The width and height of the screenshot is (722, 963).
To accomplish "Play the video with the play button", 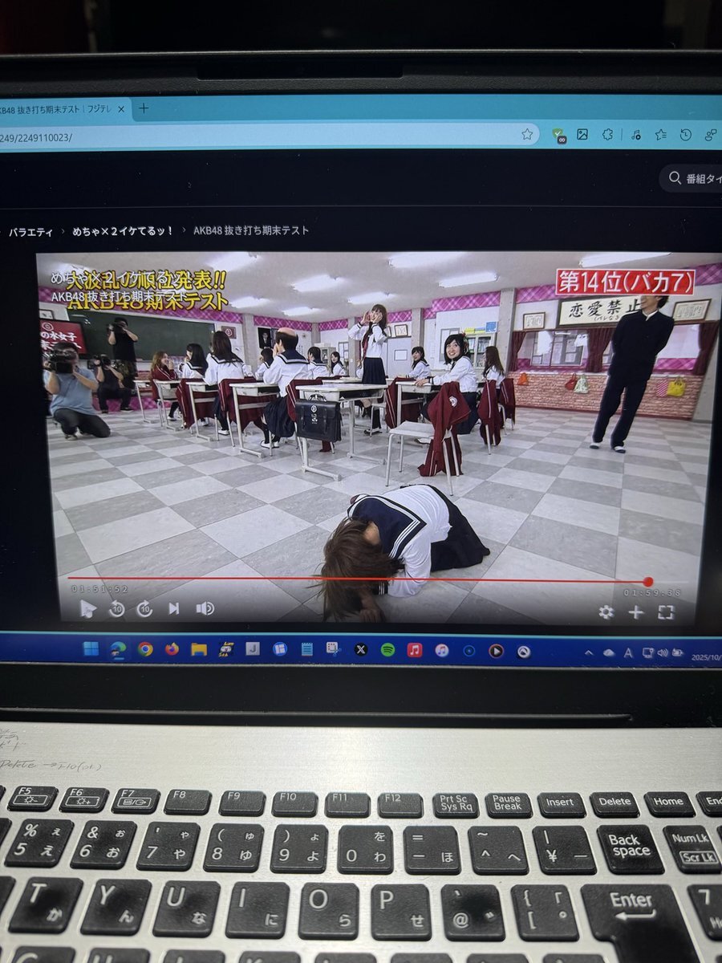I will click(x=87, y=609).
